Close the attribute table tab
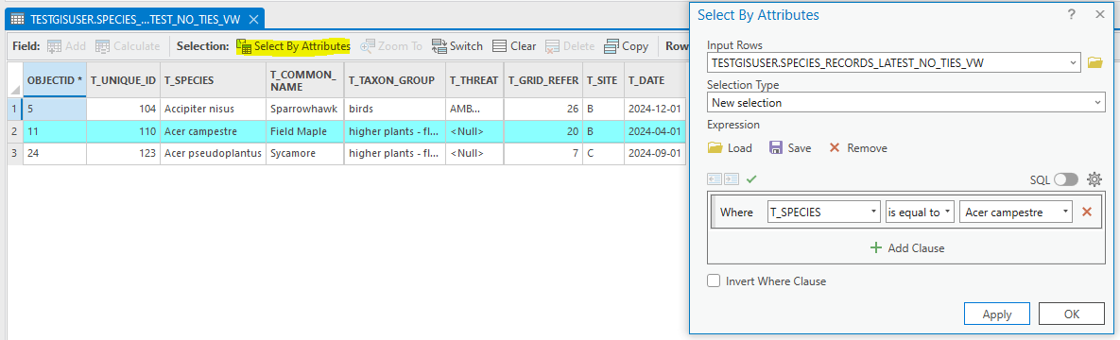 coord(252,19)
